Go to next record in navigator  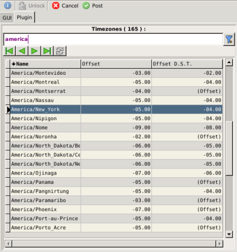pyautogui.click(x=34, y=51)
